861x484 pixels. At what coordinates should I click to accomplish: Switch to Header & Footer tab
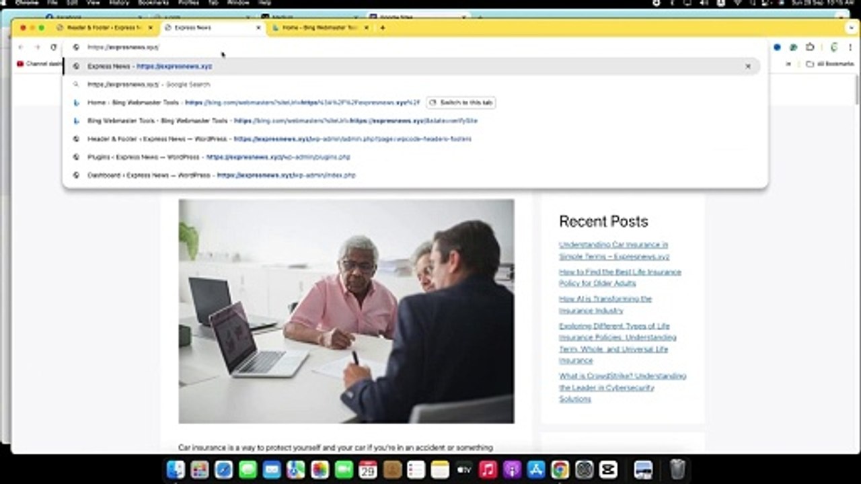[x=101, y=28]
